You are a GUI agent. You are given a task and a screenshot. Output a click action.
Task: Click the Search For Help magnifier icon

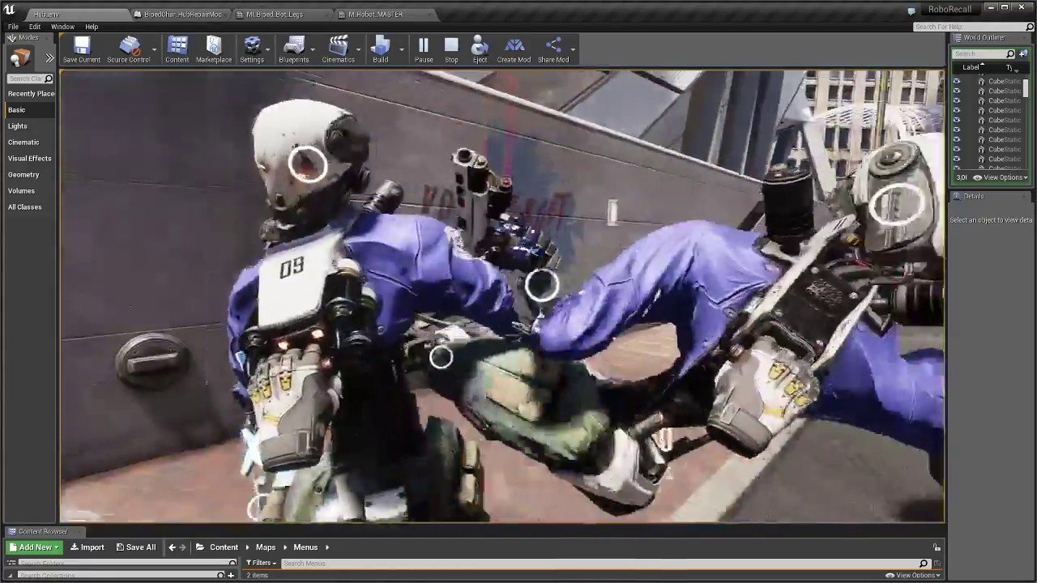[x=1031, y=27]
